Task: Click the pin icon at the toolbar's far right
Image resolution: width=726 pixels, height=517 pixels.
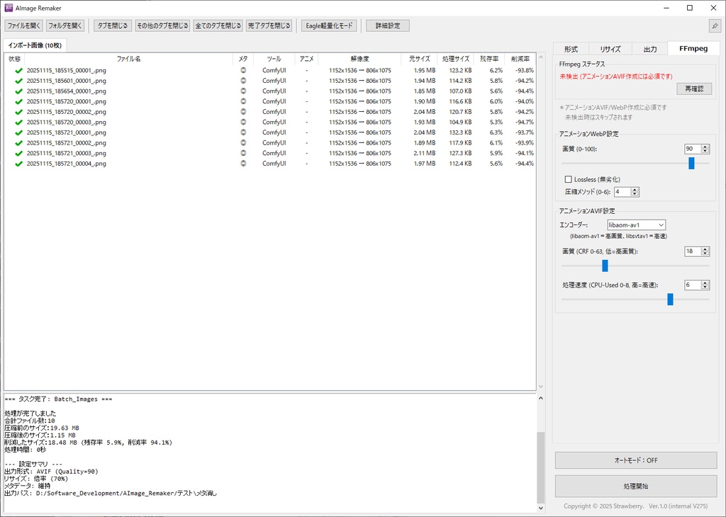Action: click(x=715, y=25)
